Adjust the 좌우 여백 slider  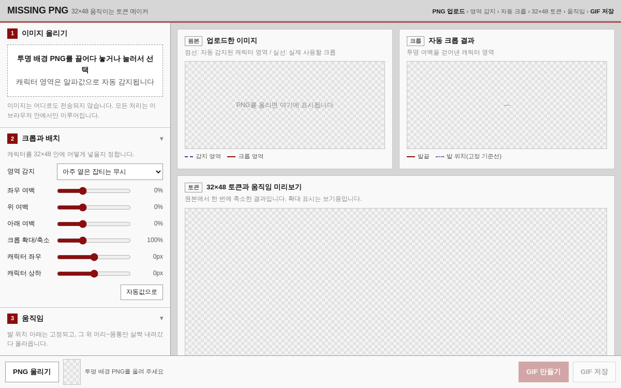pyautogui.click(x=94, y=190)
